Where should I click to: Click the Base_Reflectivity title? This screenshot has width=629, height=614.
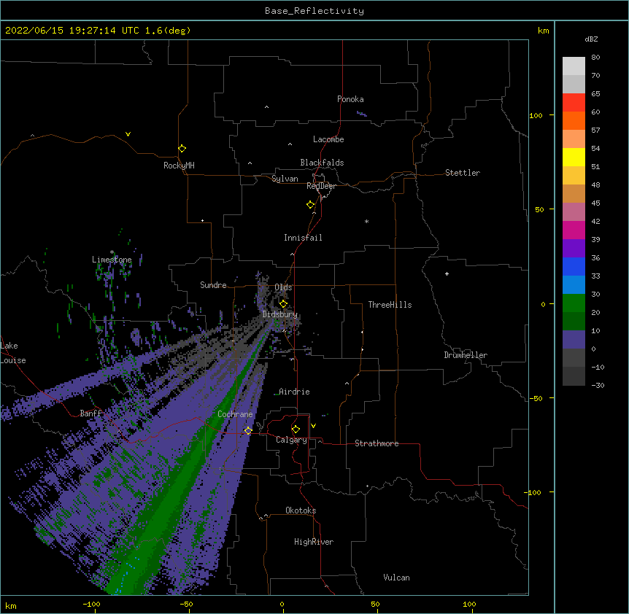point(314,11)
